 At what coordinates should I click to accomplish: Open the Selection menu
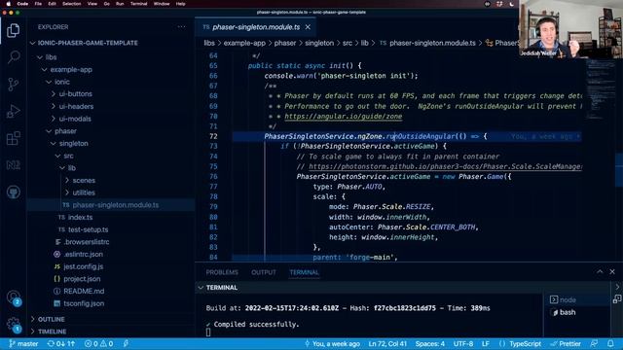tap(72, 4)
